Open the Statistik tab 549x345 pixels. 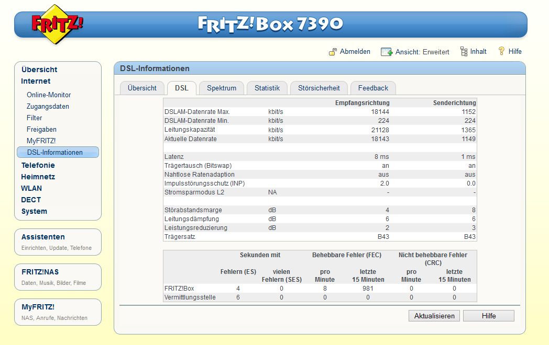[267, 88]
